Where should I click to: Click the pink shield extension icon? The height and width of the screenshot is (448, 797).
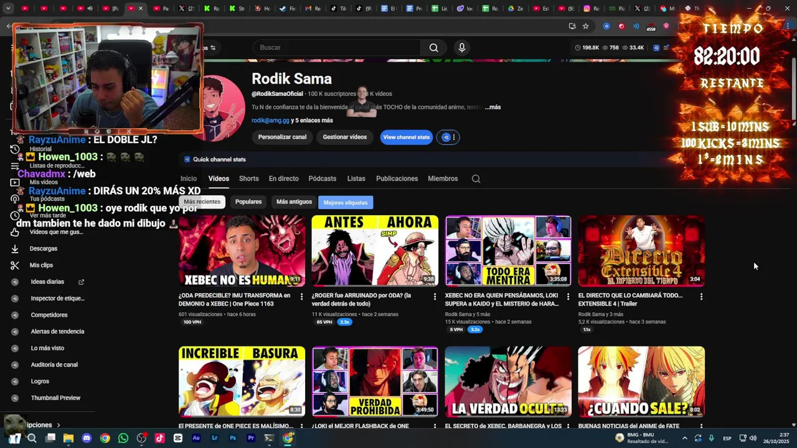point(666,26)
